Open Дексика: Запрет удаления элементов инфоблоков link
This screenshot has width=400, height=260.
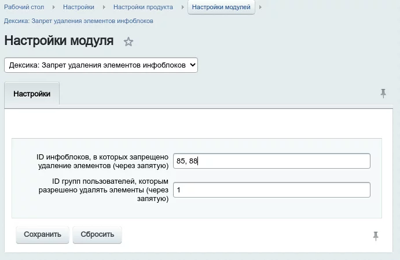tap(79, 21)
